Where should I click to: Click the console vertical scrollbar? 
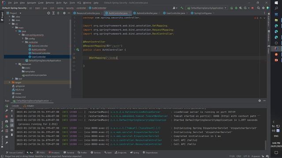(x=265, y=145)
